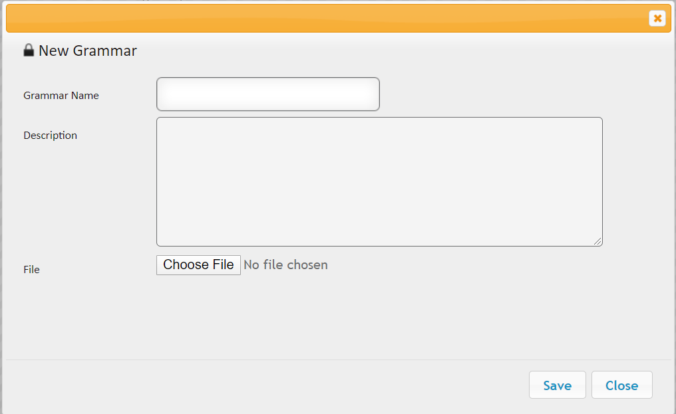Viewport: 676px width, 414px height.
Task: Click the padlock icon beside New Grammar
Action: tap(29, 50)
